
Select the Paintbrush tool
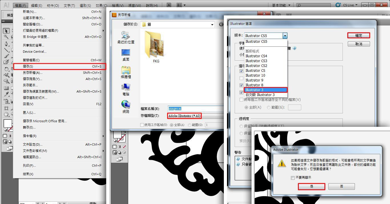tap(6, 56)
